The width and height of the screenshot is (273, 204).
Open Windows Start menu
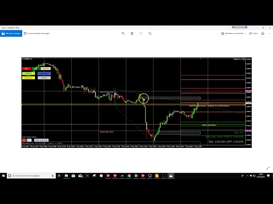3,176
